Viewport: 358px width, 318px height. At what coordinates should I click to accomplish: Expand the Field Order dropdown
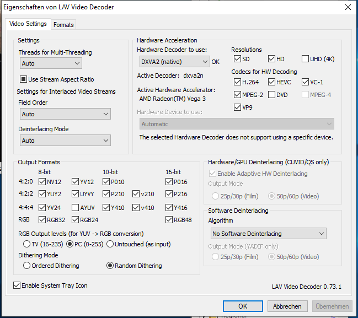click(65, 114)
